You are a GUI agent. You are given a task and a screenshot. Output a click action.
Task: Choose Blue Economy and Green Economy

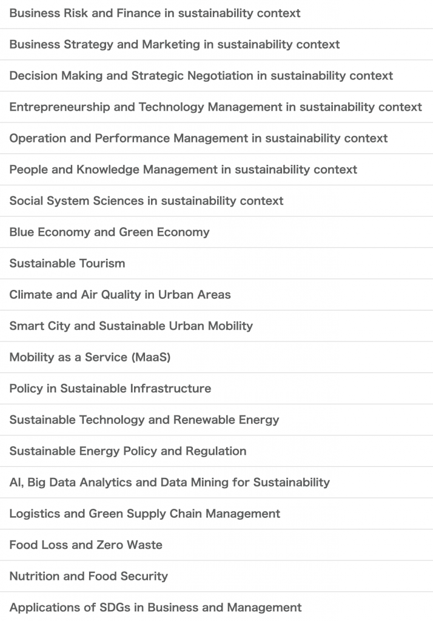coord(216,232)
